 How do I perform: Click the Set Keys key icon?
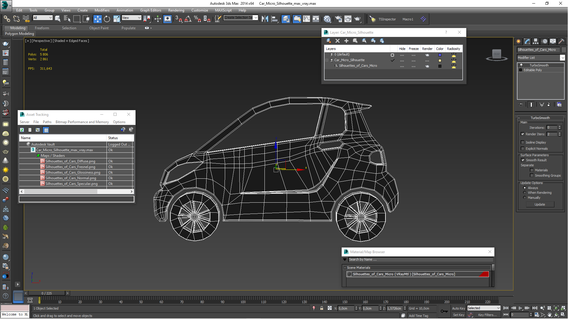tap(444, 311)
